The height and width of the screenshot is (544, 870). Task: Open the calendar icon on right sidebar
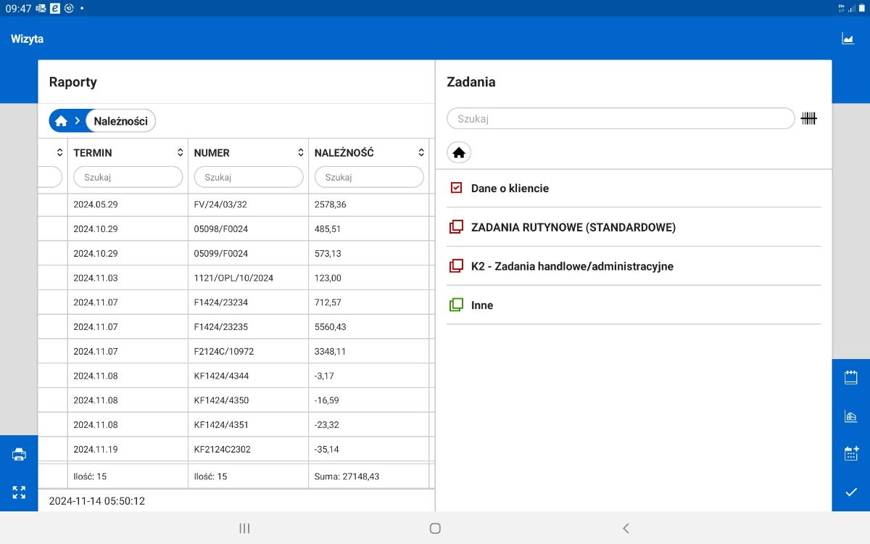(851, 377)
